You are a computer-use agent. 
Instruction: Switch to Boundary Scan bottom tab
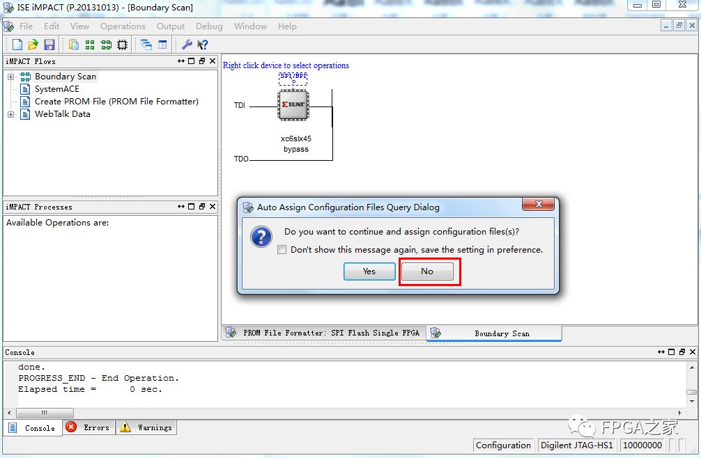(x=494, y=333)
